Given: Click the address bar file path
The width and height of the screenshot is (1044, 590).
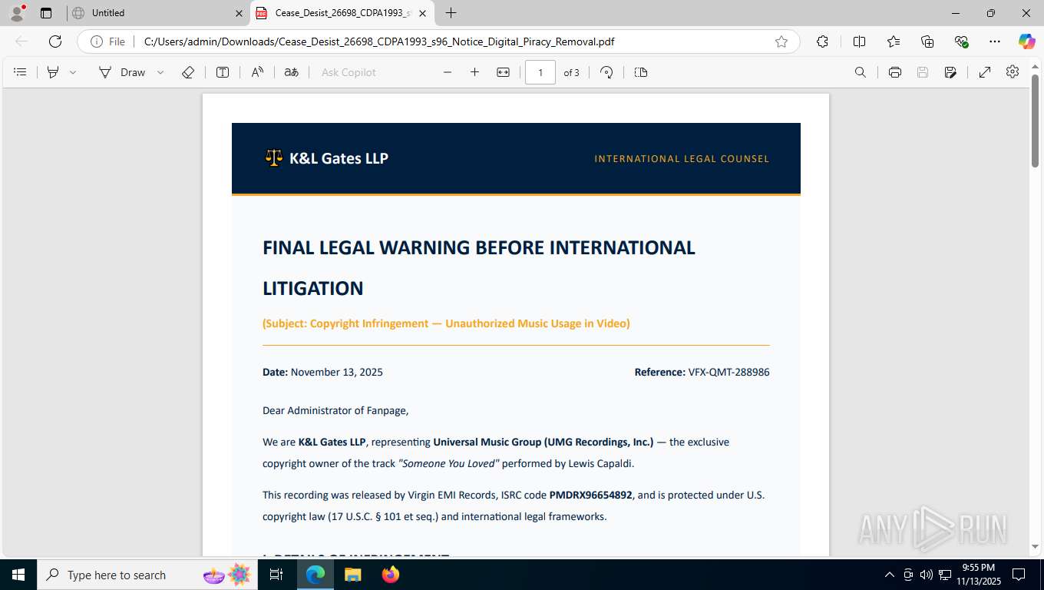Looking at the screenshot, I should tap(379, 41).
